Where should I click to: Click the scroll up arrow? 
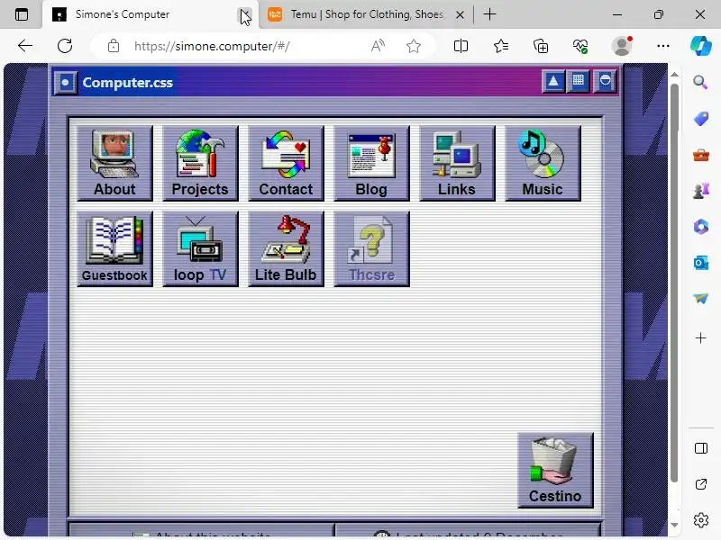[x=674, y=75]
